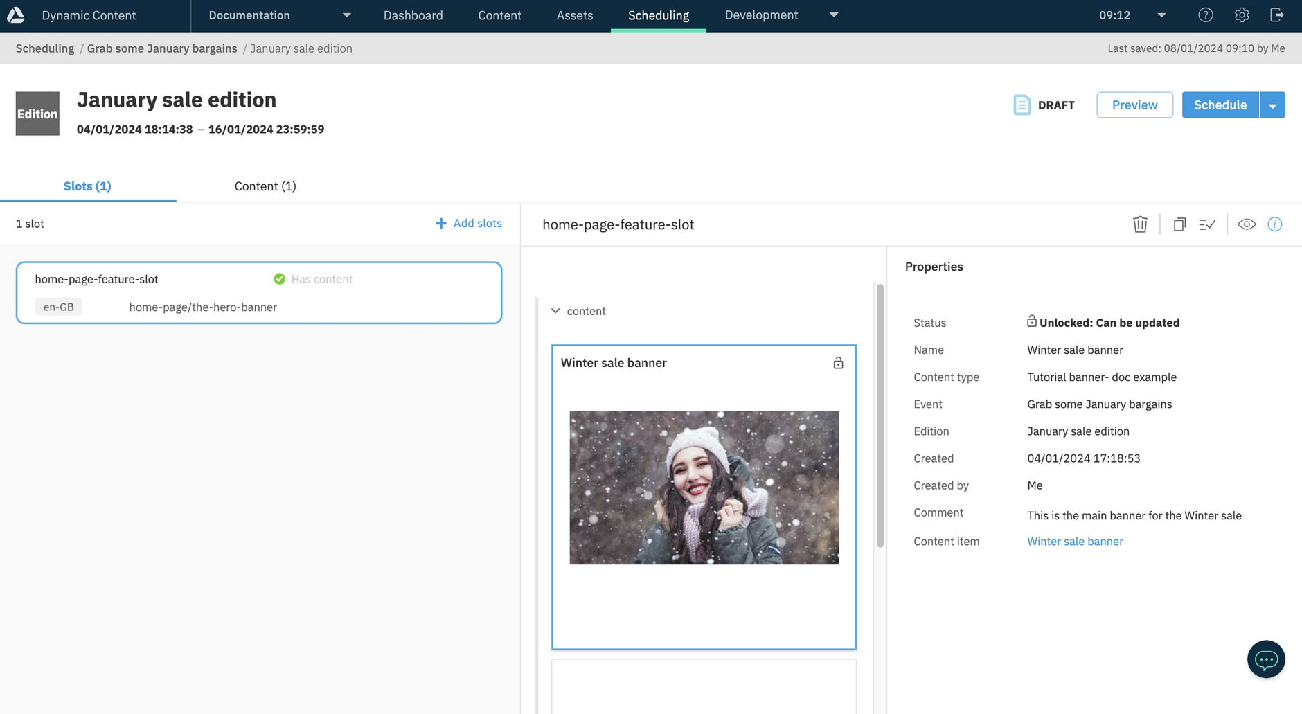The width and height of the screenshot is (1302, 714).
Task: Click the Properties panel heading
Action: coord(934,267)
